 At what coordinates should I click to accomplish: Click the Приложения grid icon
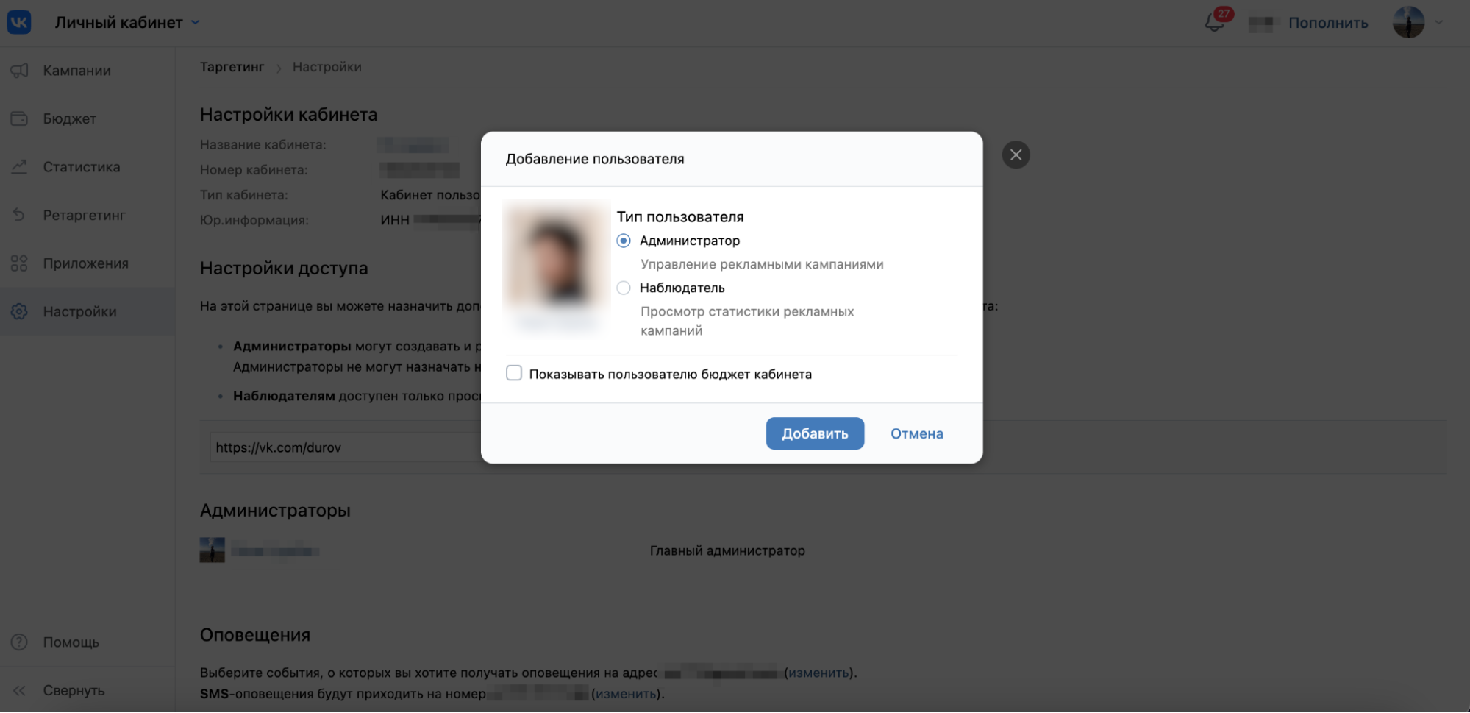tap(19, 263)
